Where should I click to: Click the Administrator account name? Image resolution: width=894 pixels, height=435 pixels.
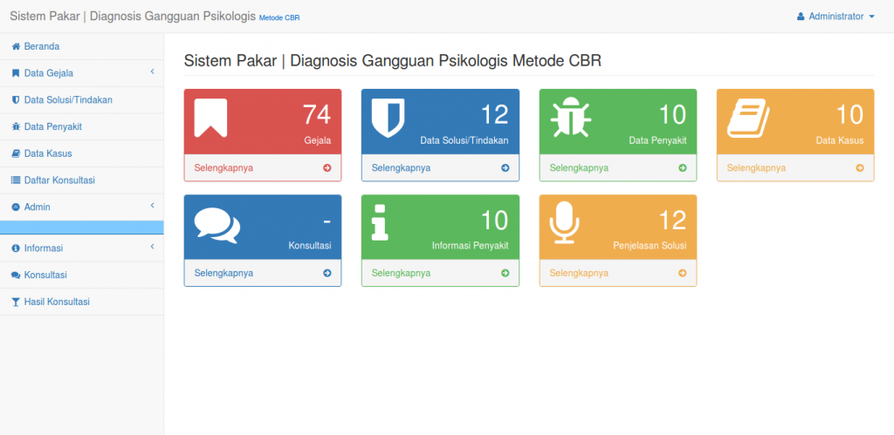[836, 17]
